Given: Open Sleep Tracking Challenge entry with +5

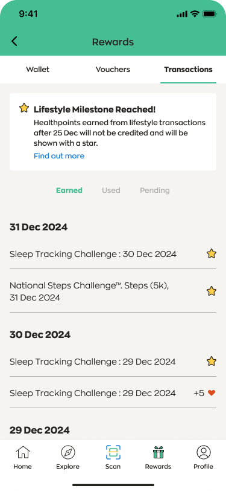Looking at the screenshot, I should click(x=113, y=392).
